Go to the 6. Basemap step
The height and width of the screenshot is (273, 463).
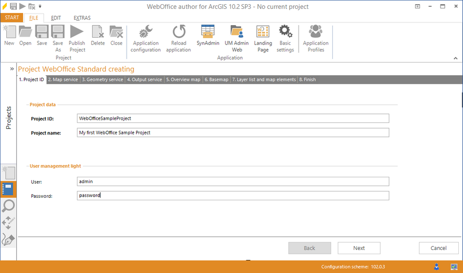click(x=217, y=79)
